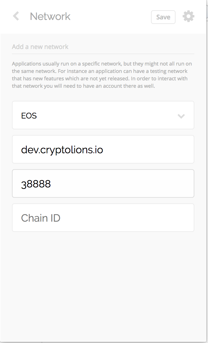
Task: Place cursor right after 38888
Action: [x=51, y=184]
